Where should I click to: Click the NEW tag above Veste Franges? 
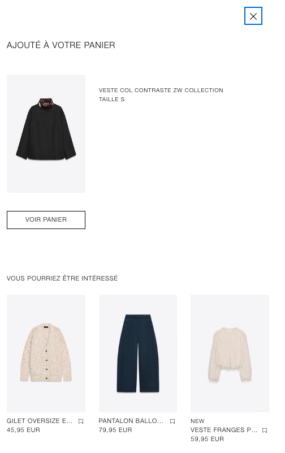(197, 421)
